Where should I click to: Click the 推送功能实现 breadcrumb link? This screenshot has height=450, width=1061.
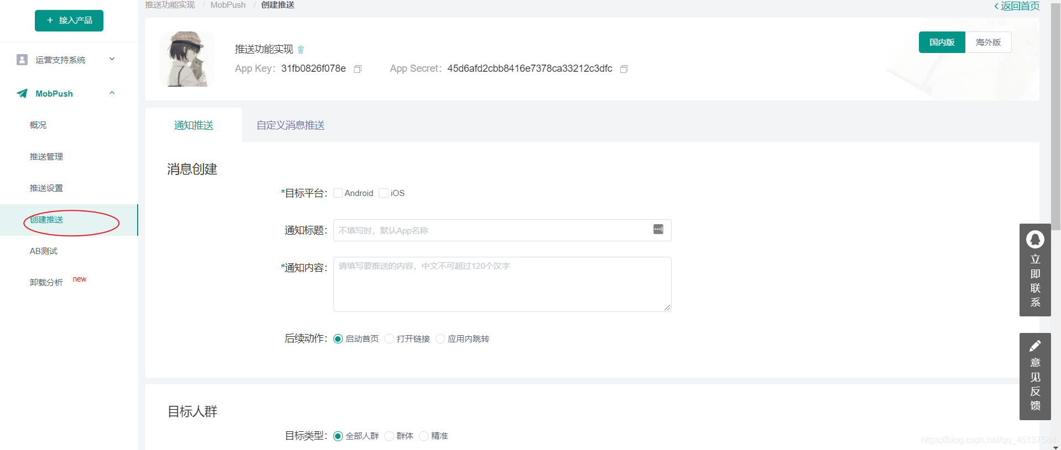[170, 5]
